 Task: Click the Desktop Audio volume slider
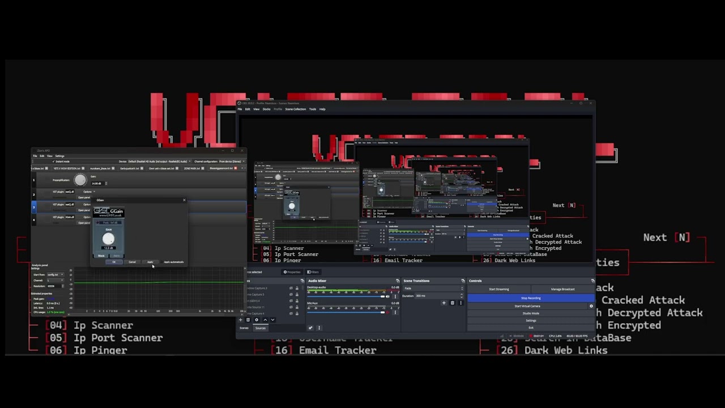346,296
